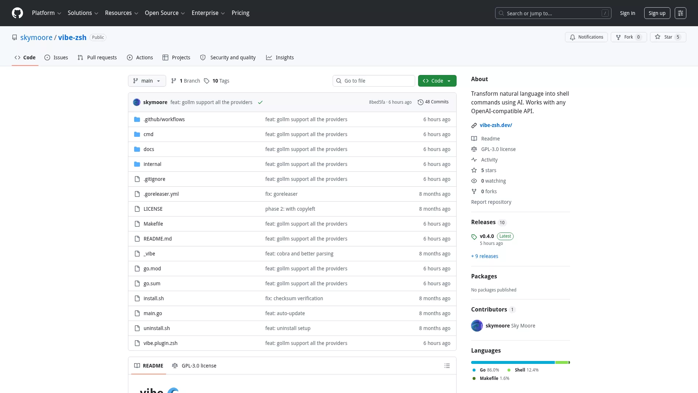Click the Sign in link

click(x=627, y=13)
